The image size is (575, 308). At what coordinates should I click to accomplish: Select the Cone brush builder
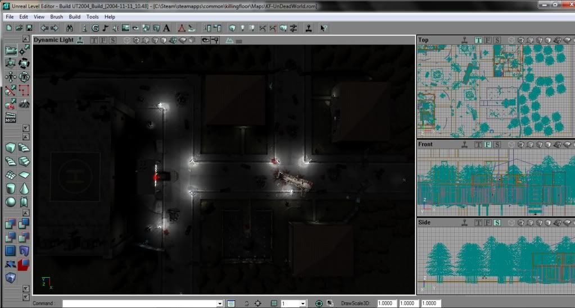pos(24,189)
